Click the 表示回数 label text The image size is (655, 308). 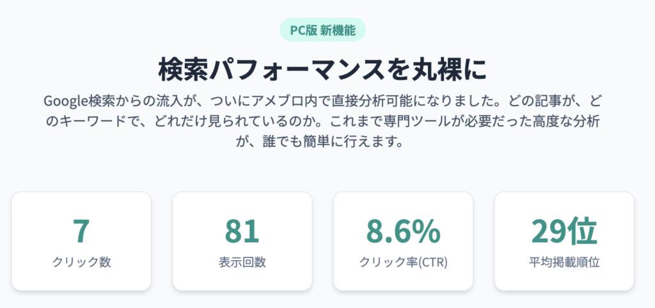pyautogui.click(x=242, y=262)
